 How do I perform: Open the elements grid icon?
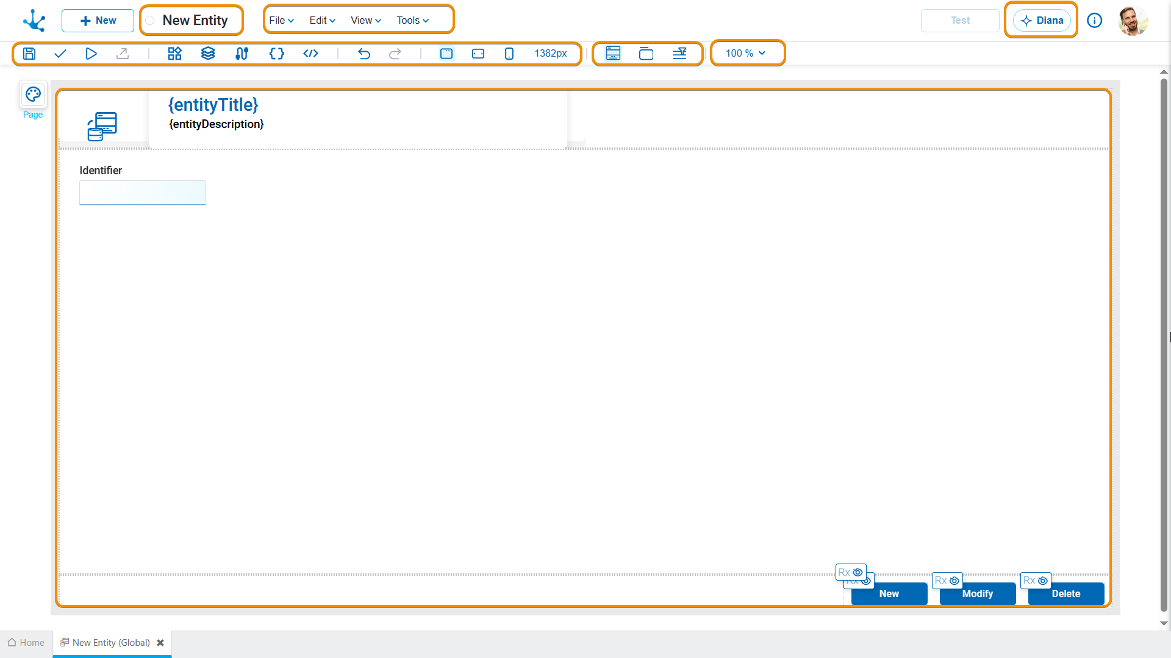coord(175,54)
